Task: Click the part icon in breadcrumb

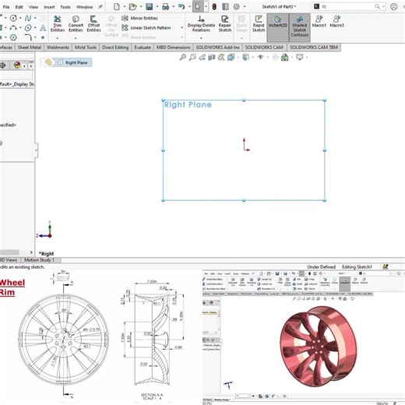Action: click(48, 62)
